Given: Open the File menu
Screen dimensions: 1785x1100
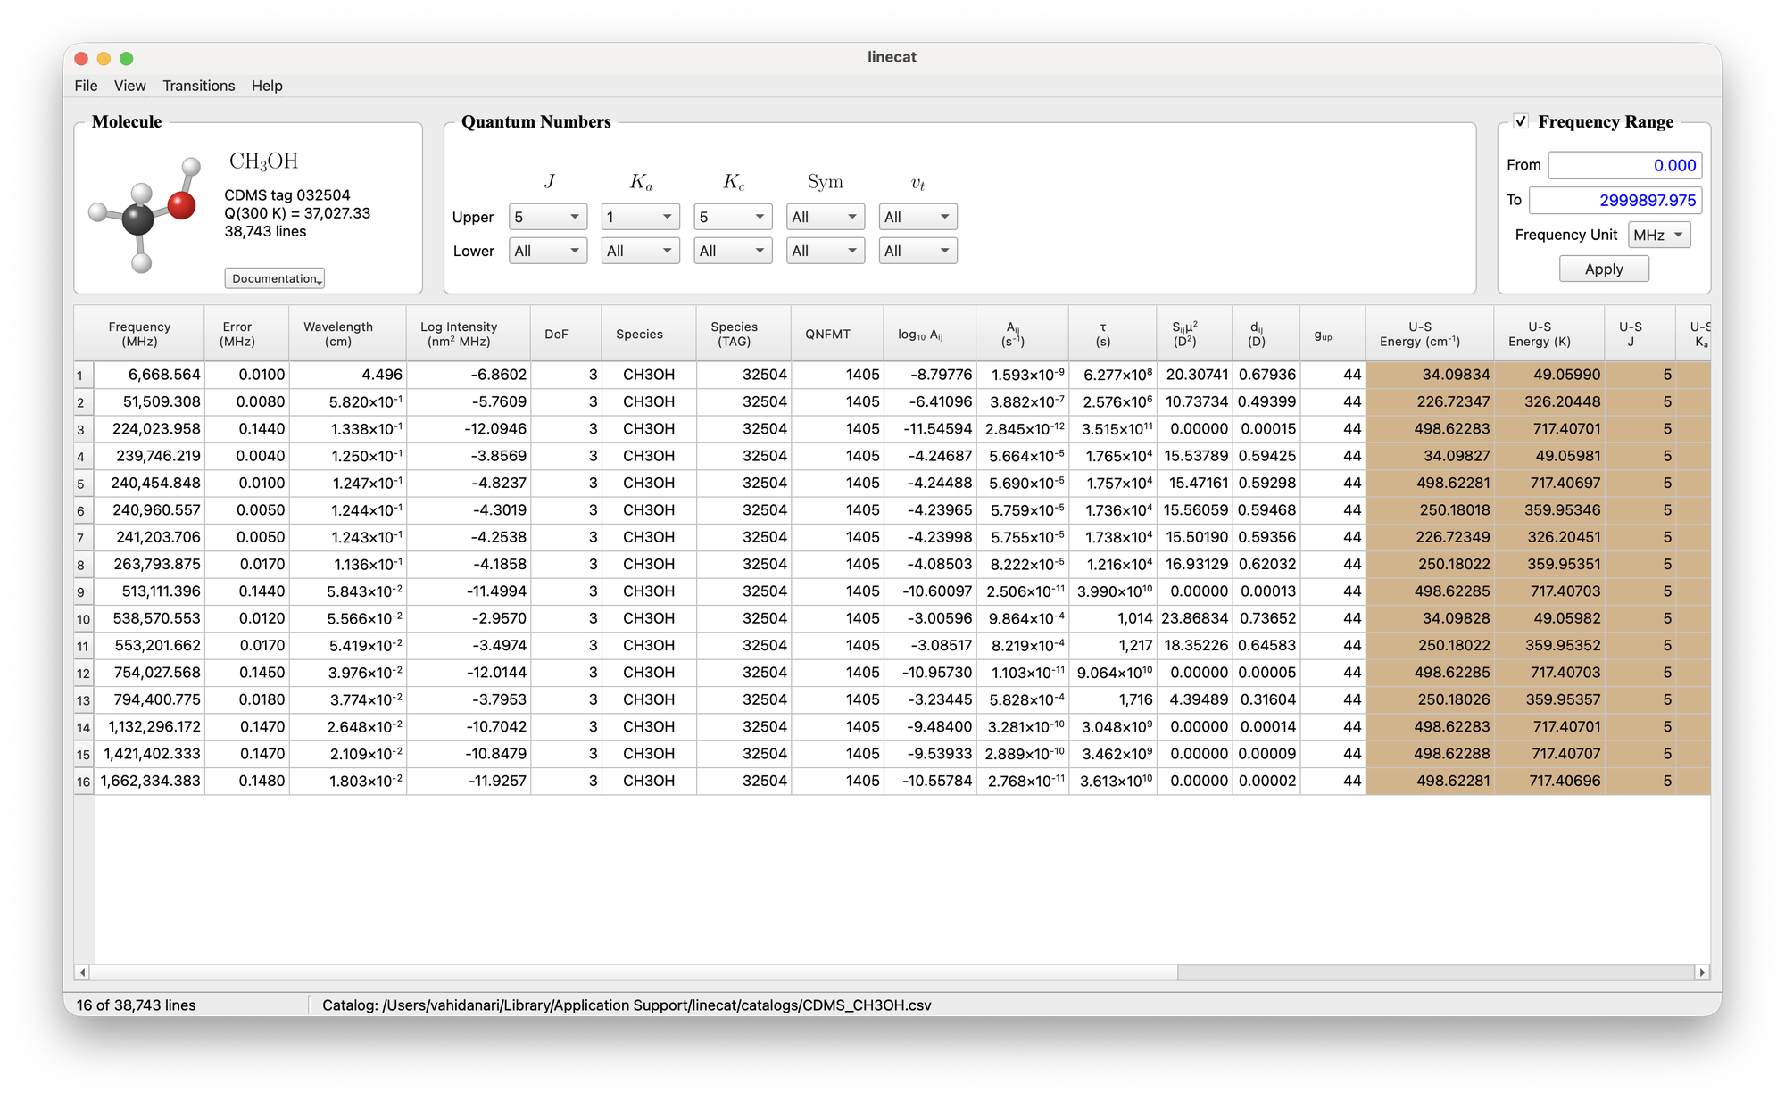Looking at the screenshot, I should tap(87, 86).
